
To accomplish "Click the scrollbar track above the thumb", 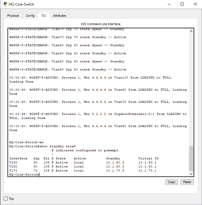I will (191, 87).
